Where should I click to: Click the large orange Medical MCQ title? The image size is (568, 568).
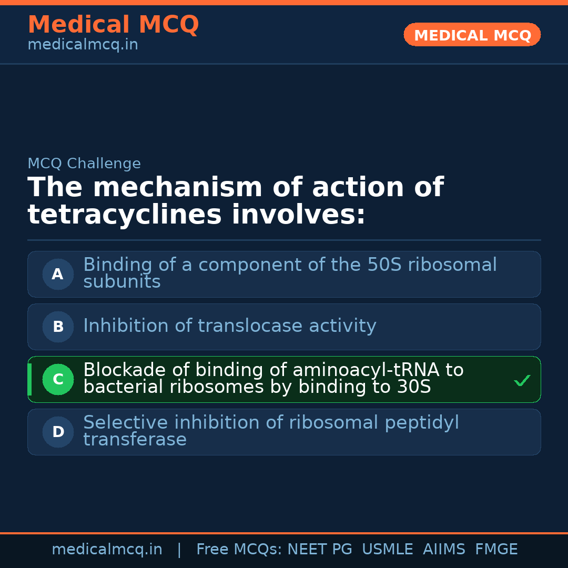[113, 25]
